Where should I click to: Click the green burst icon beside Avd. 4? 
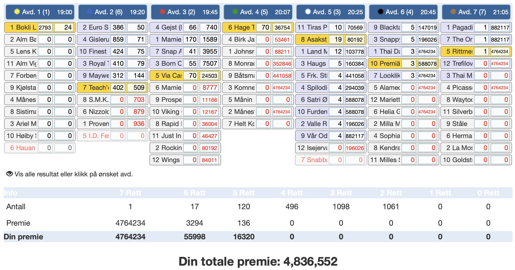pos(235,12)
